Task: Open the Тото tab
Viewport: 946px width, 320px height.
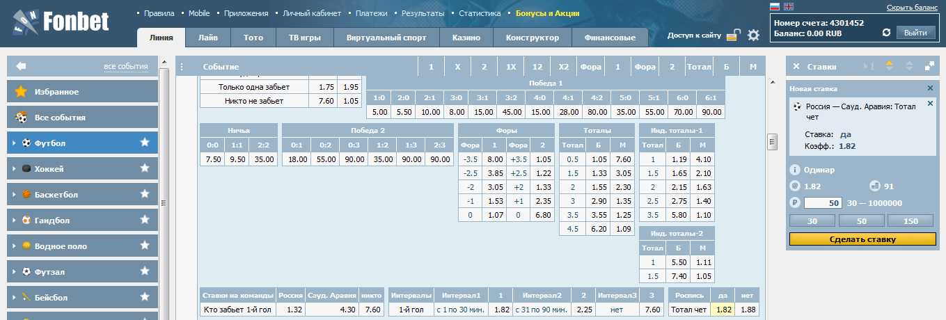Action: pos(253,38)
